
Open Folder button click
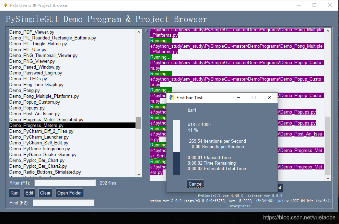[x=69, y=193]
